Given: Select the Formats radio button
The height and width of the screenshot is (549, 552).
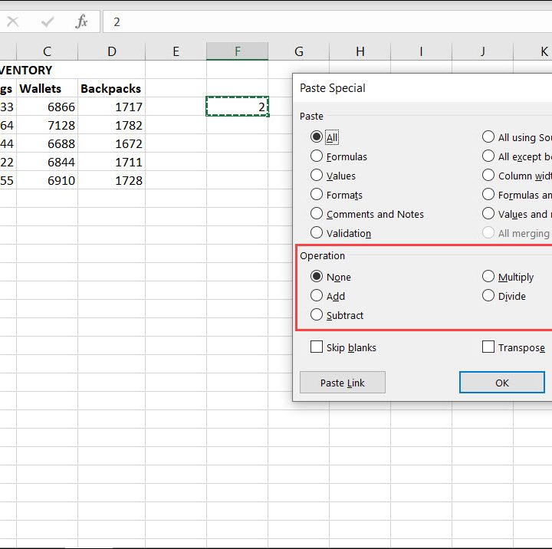Looking at the screenshot, I should click(x=317, y=194).
